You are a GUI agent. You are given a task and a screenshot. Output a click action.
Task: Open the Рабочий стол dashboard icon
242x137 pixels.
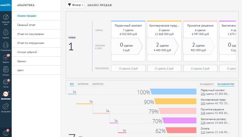click(6, 19)
